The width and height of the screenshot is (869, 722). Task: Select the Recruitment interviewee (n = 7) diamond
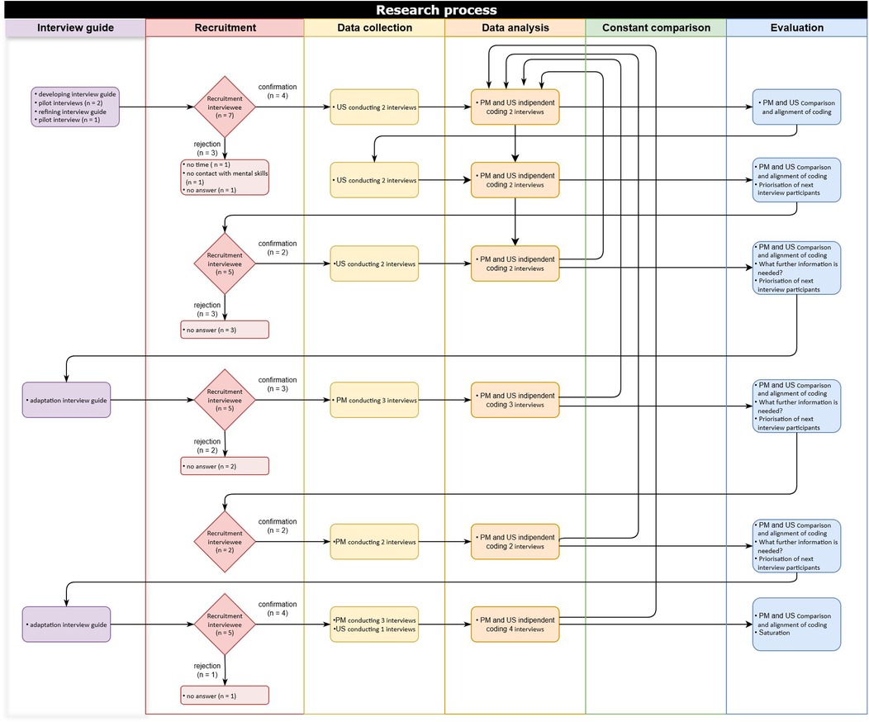[x=225, y=107]
